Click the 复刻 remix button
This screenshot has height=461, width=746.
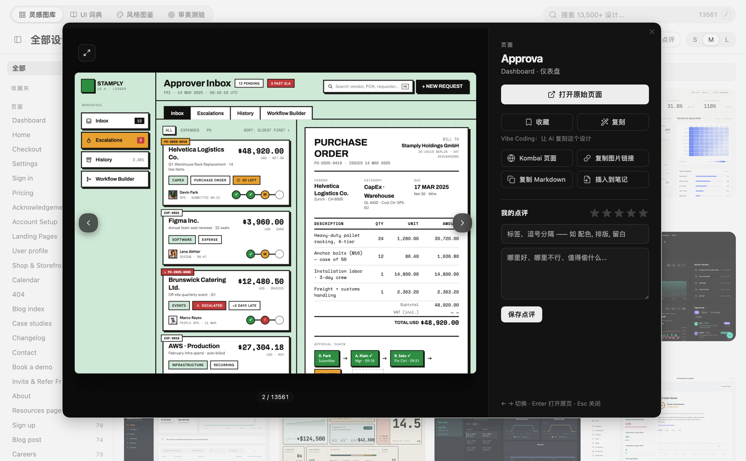click(x=613, y=122)
